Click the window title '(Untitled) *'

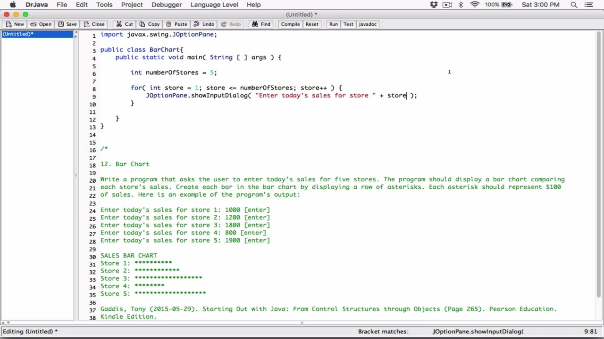[302, 15]
